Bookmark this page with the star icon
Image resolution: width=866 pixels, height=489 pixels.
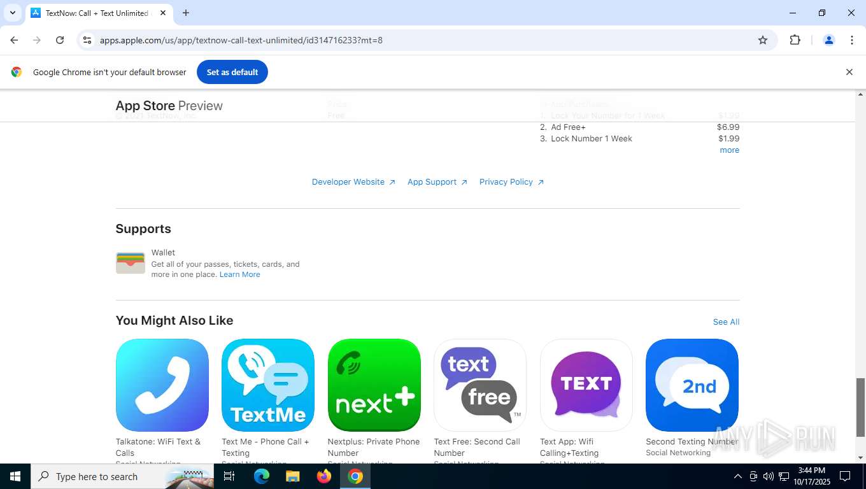763,40
